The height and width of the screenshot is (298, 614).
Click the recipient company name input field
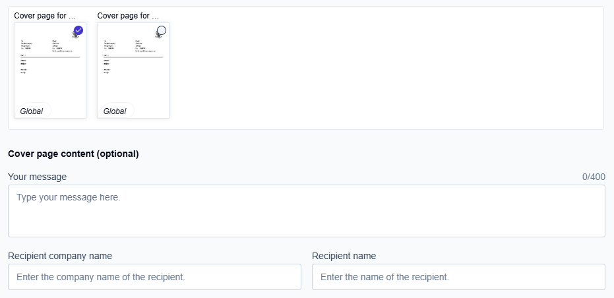click(x=154, y=277)
